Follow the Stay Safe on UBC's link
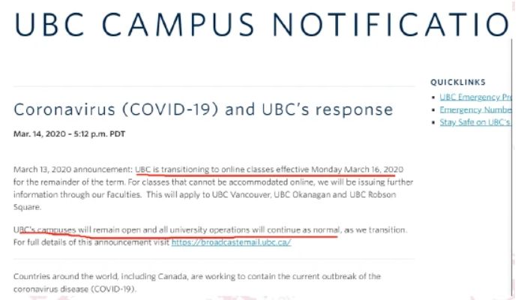The height and width of the screenshot is (300, 518). (475, 121)
